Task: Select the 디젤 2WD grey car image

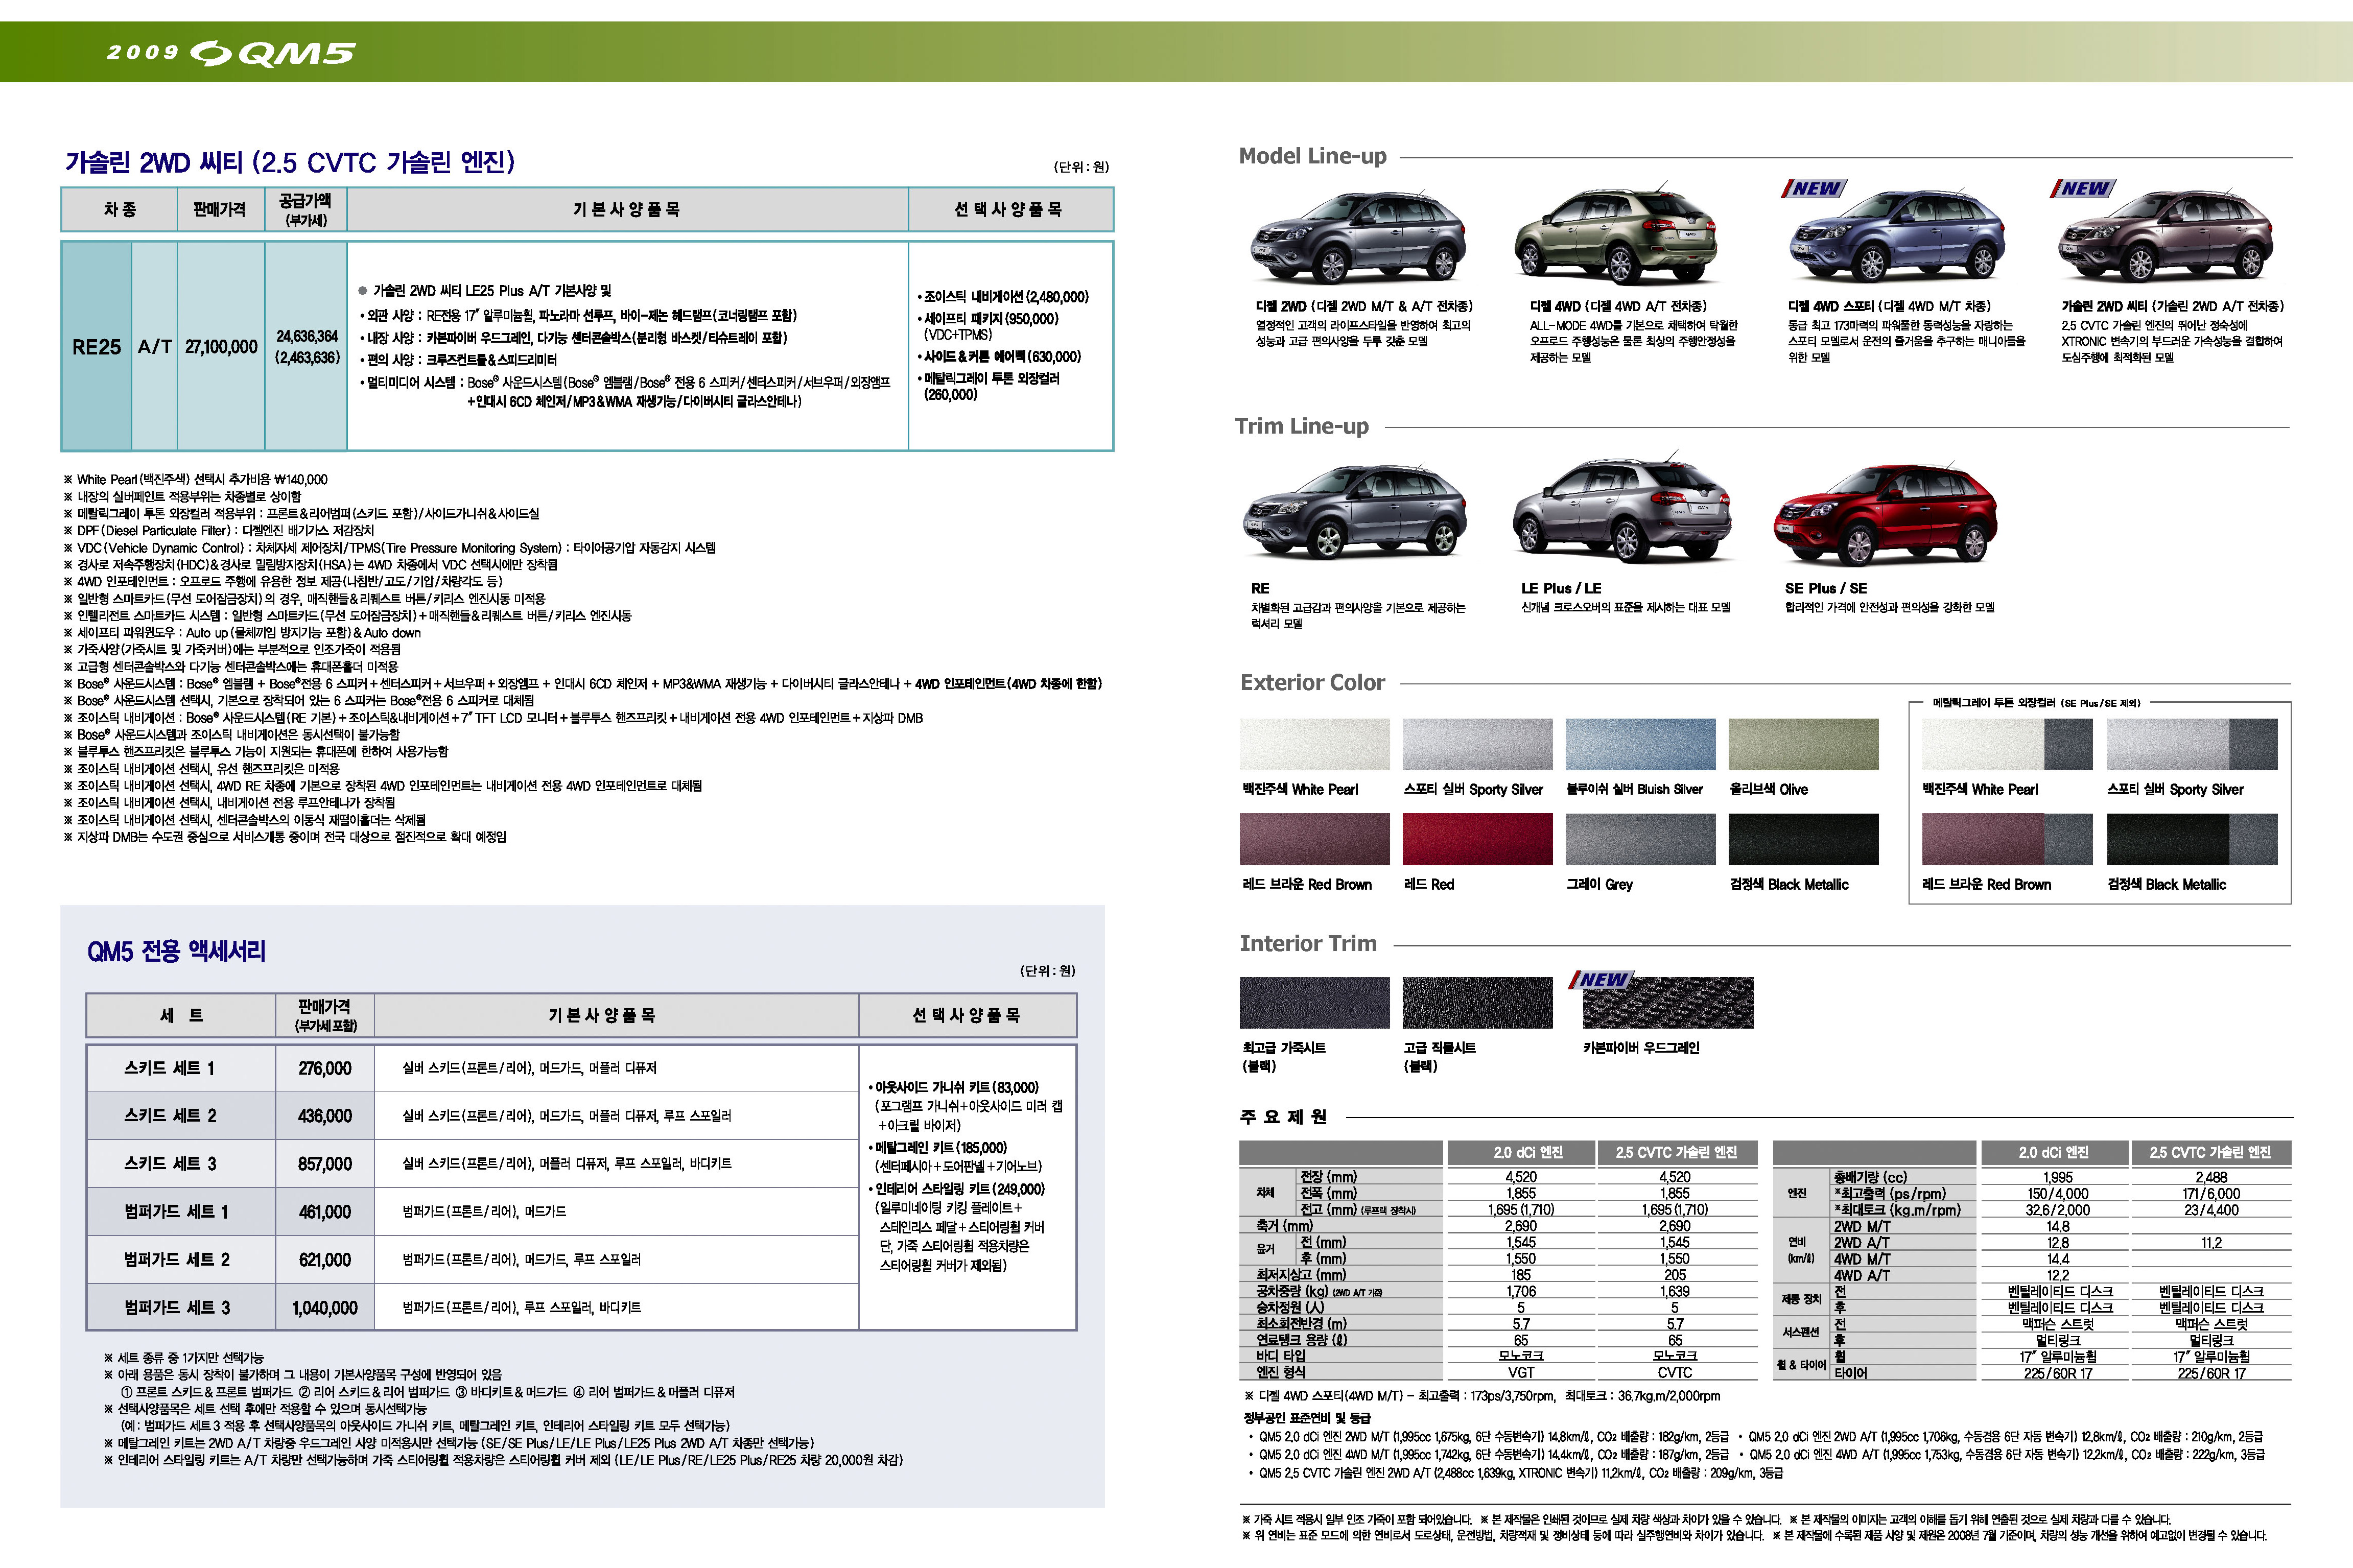Action: tap(1357, 235)
